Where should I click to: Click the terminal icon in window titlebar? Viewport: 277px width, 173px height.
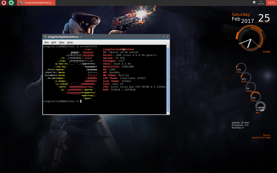pos(45,37)
